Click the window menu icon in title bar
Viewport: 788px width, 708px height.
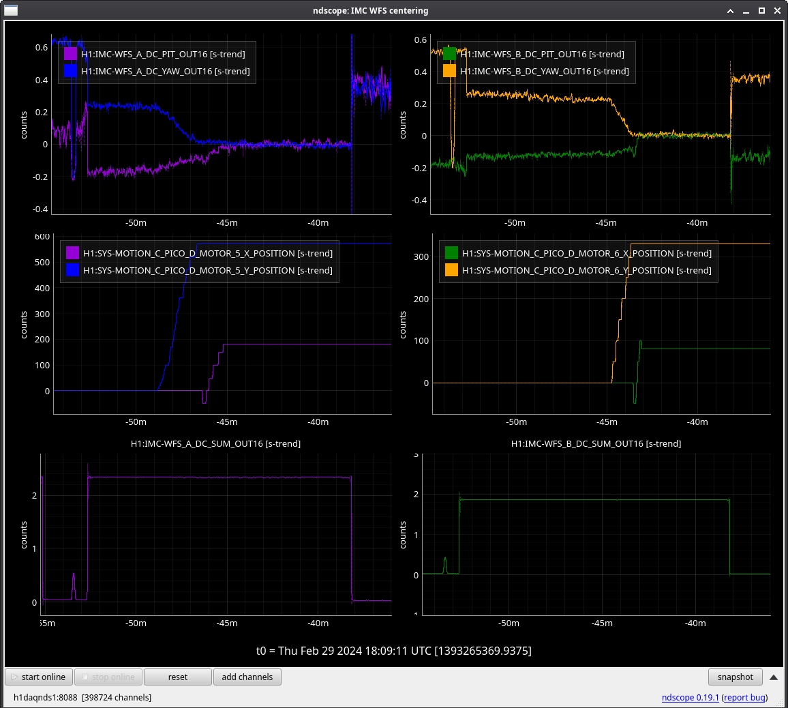point(12,10)
